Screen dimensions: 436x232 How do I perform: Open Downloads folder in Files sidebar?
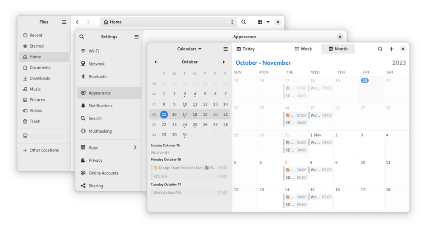point(40,78)
